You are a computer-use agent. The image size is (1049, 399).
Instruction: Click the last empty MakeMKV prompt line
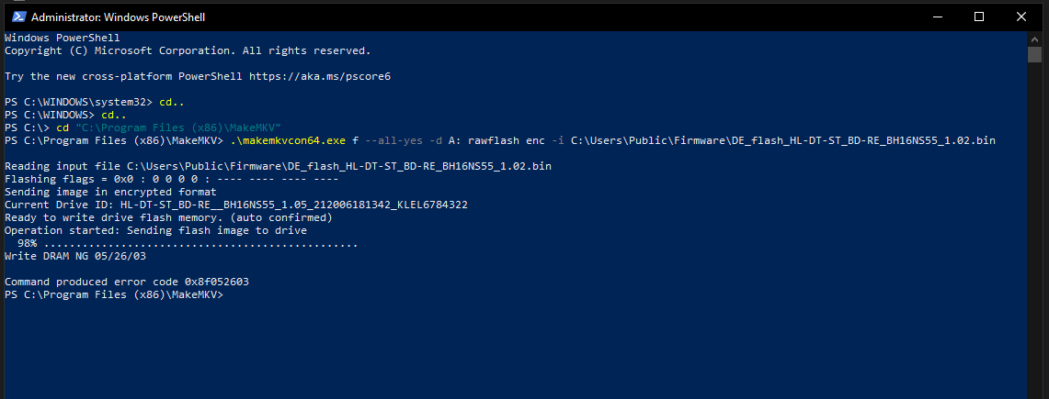pos(114,294)
